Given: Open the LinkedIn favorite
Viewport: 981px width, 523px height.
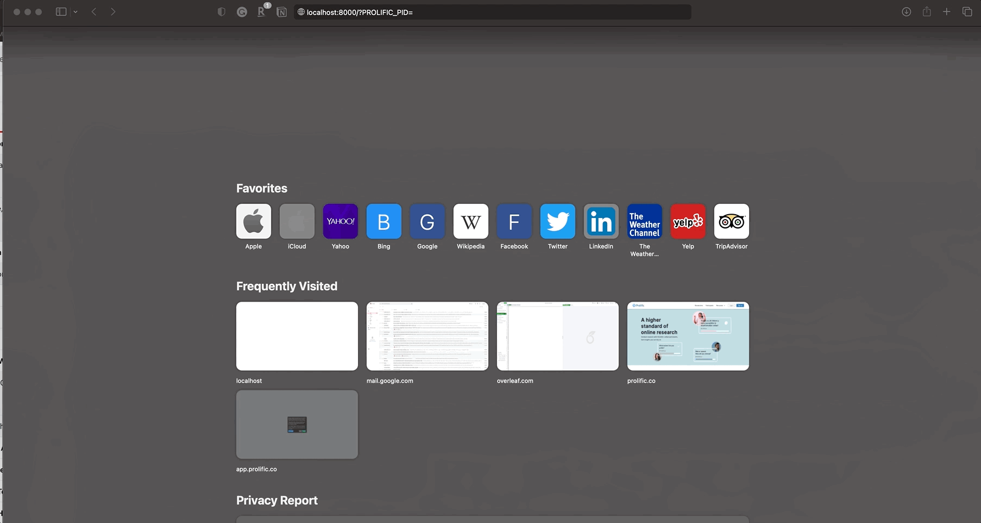Looking at the screenshot, I should click(x=601, y=221).
